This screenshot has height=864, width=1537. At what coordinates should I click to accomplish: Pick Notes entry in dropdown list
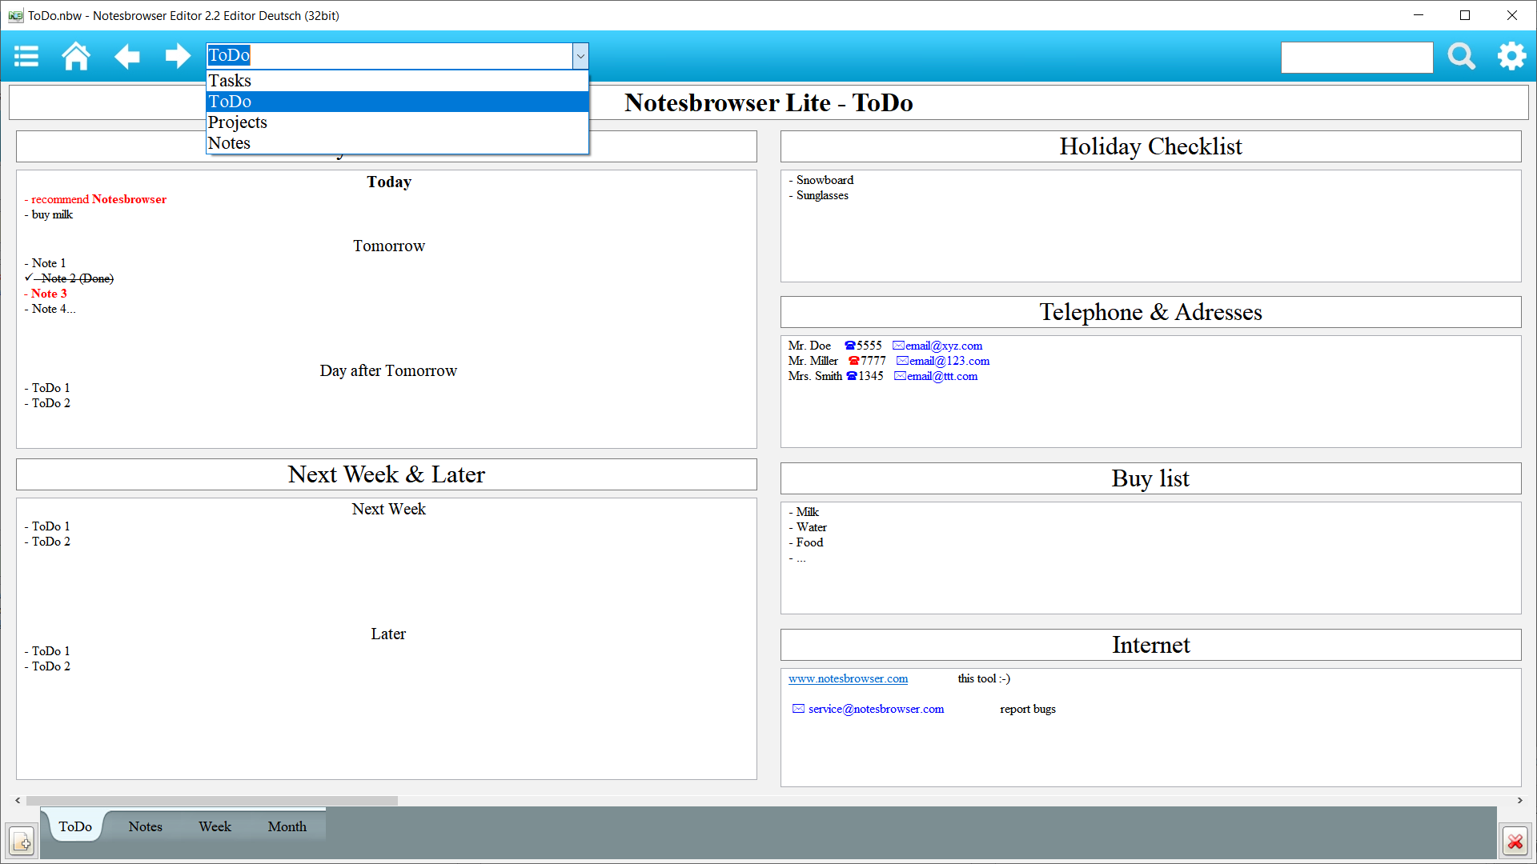coord(397,143)
